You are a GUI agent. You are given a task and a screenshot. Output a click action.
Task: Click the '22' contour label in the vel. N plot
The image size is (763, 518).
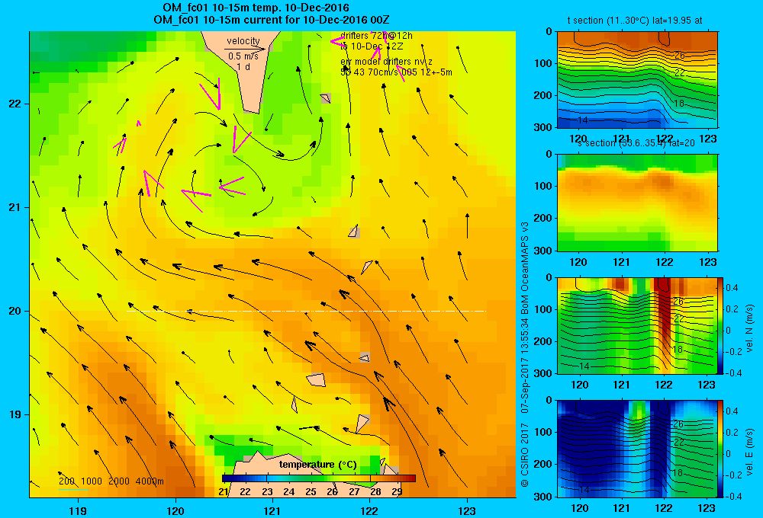pyautogui.click(x=679, y=319)
